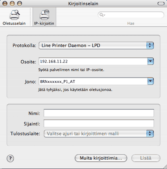
Task: Expand the Osoite address history arrow
Action: (151, 61)
